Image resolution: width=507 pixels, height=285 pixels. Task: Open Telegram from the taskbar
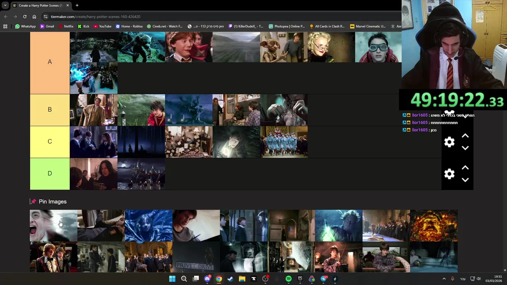(x=324, y=279)
